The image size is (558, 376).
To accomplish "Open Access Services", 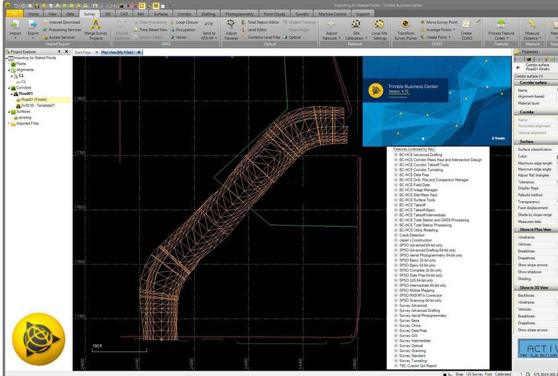I will [x=59, y=37].
